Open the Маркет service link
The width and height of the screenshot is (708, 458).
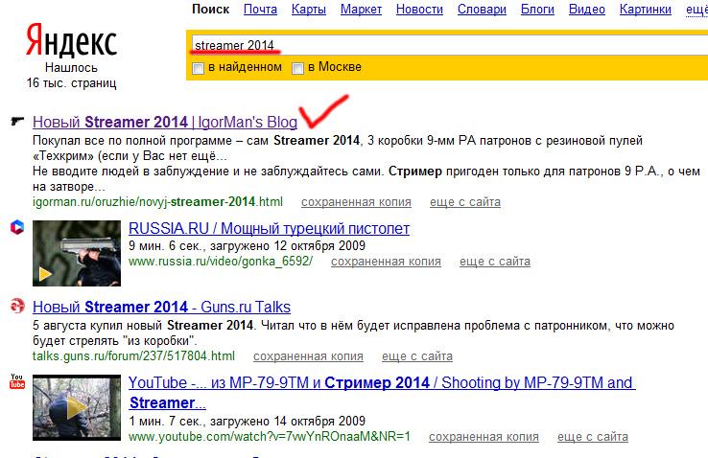point(362,10)
